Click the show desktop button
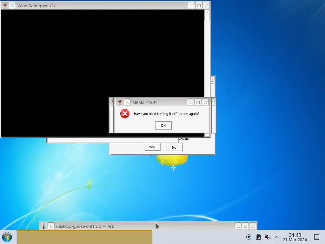 click(317, 237)
